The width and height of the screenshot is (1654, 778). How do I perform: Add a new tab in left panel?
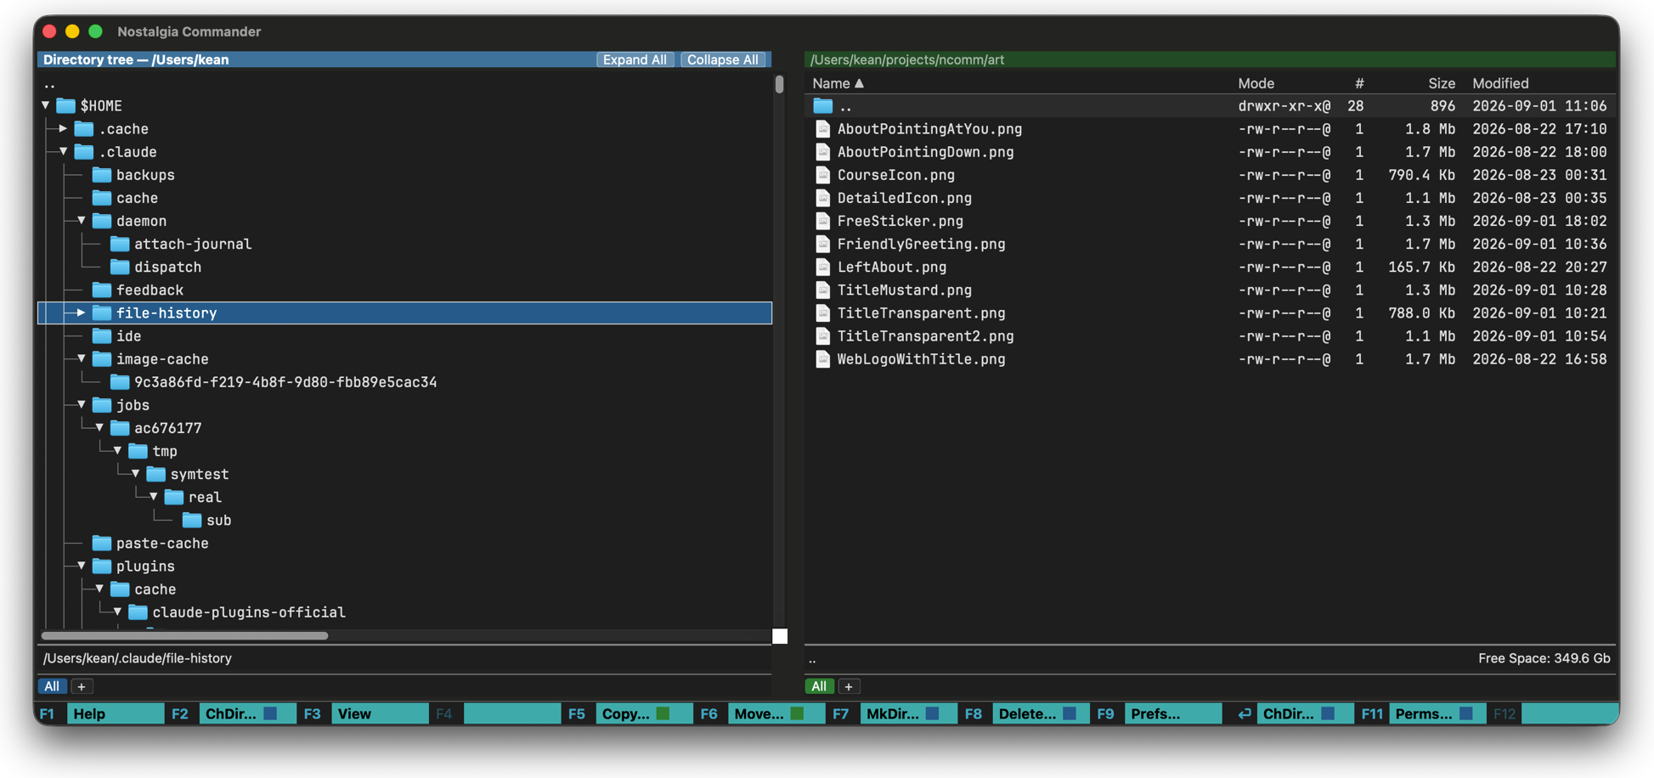(x=82, y=686)
